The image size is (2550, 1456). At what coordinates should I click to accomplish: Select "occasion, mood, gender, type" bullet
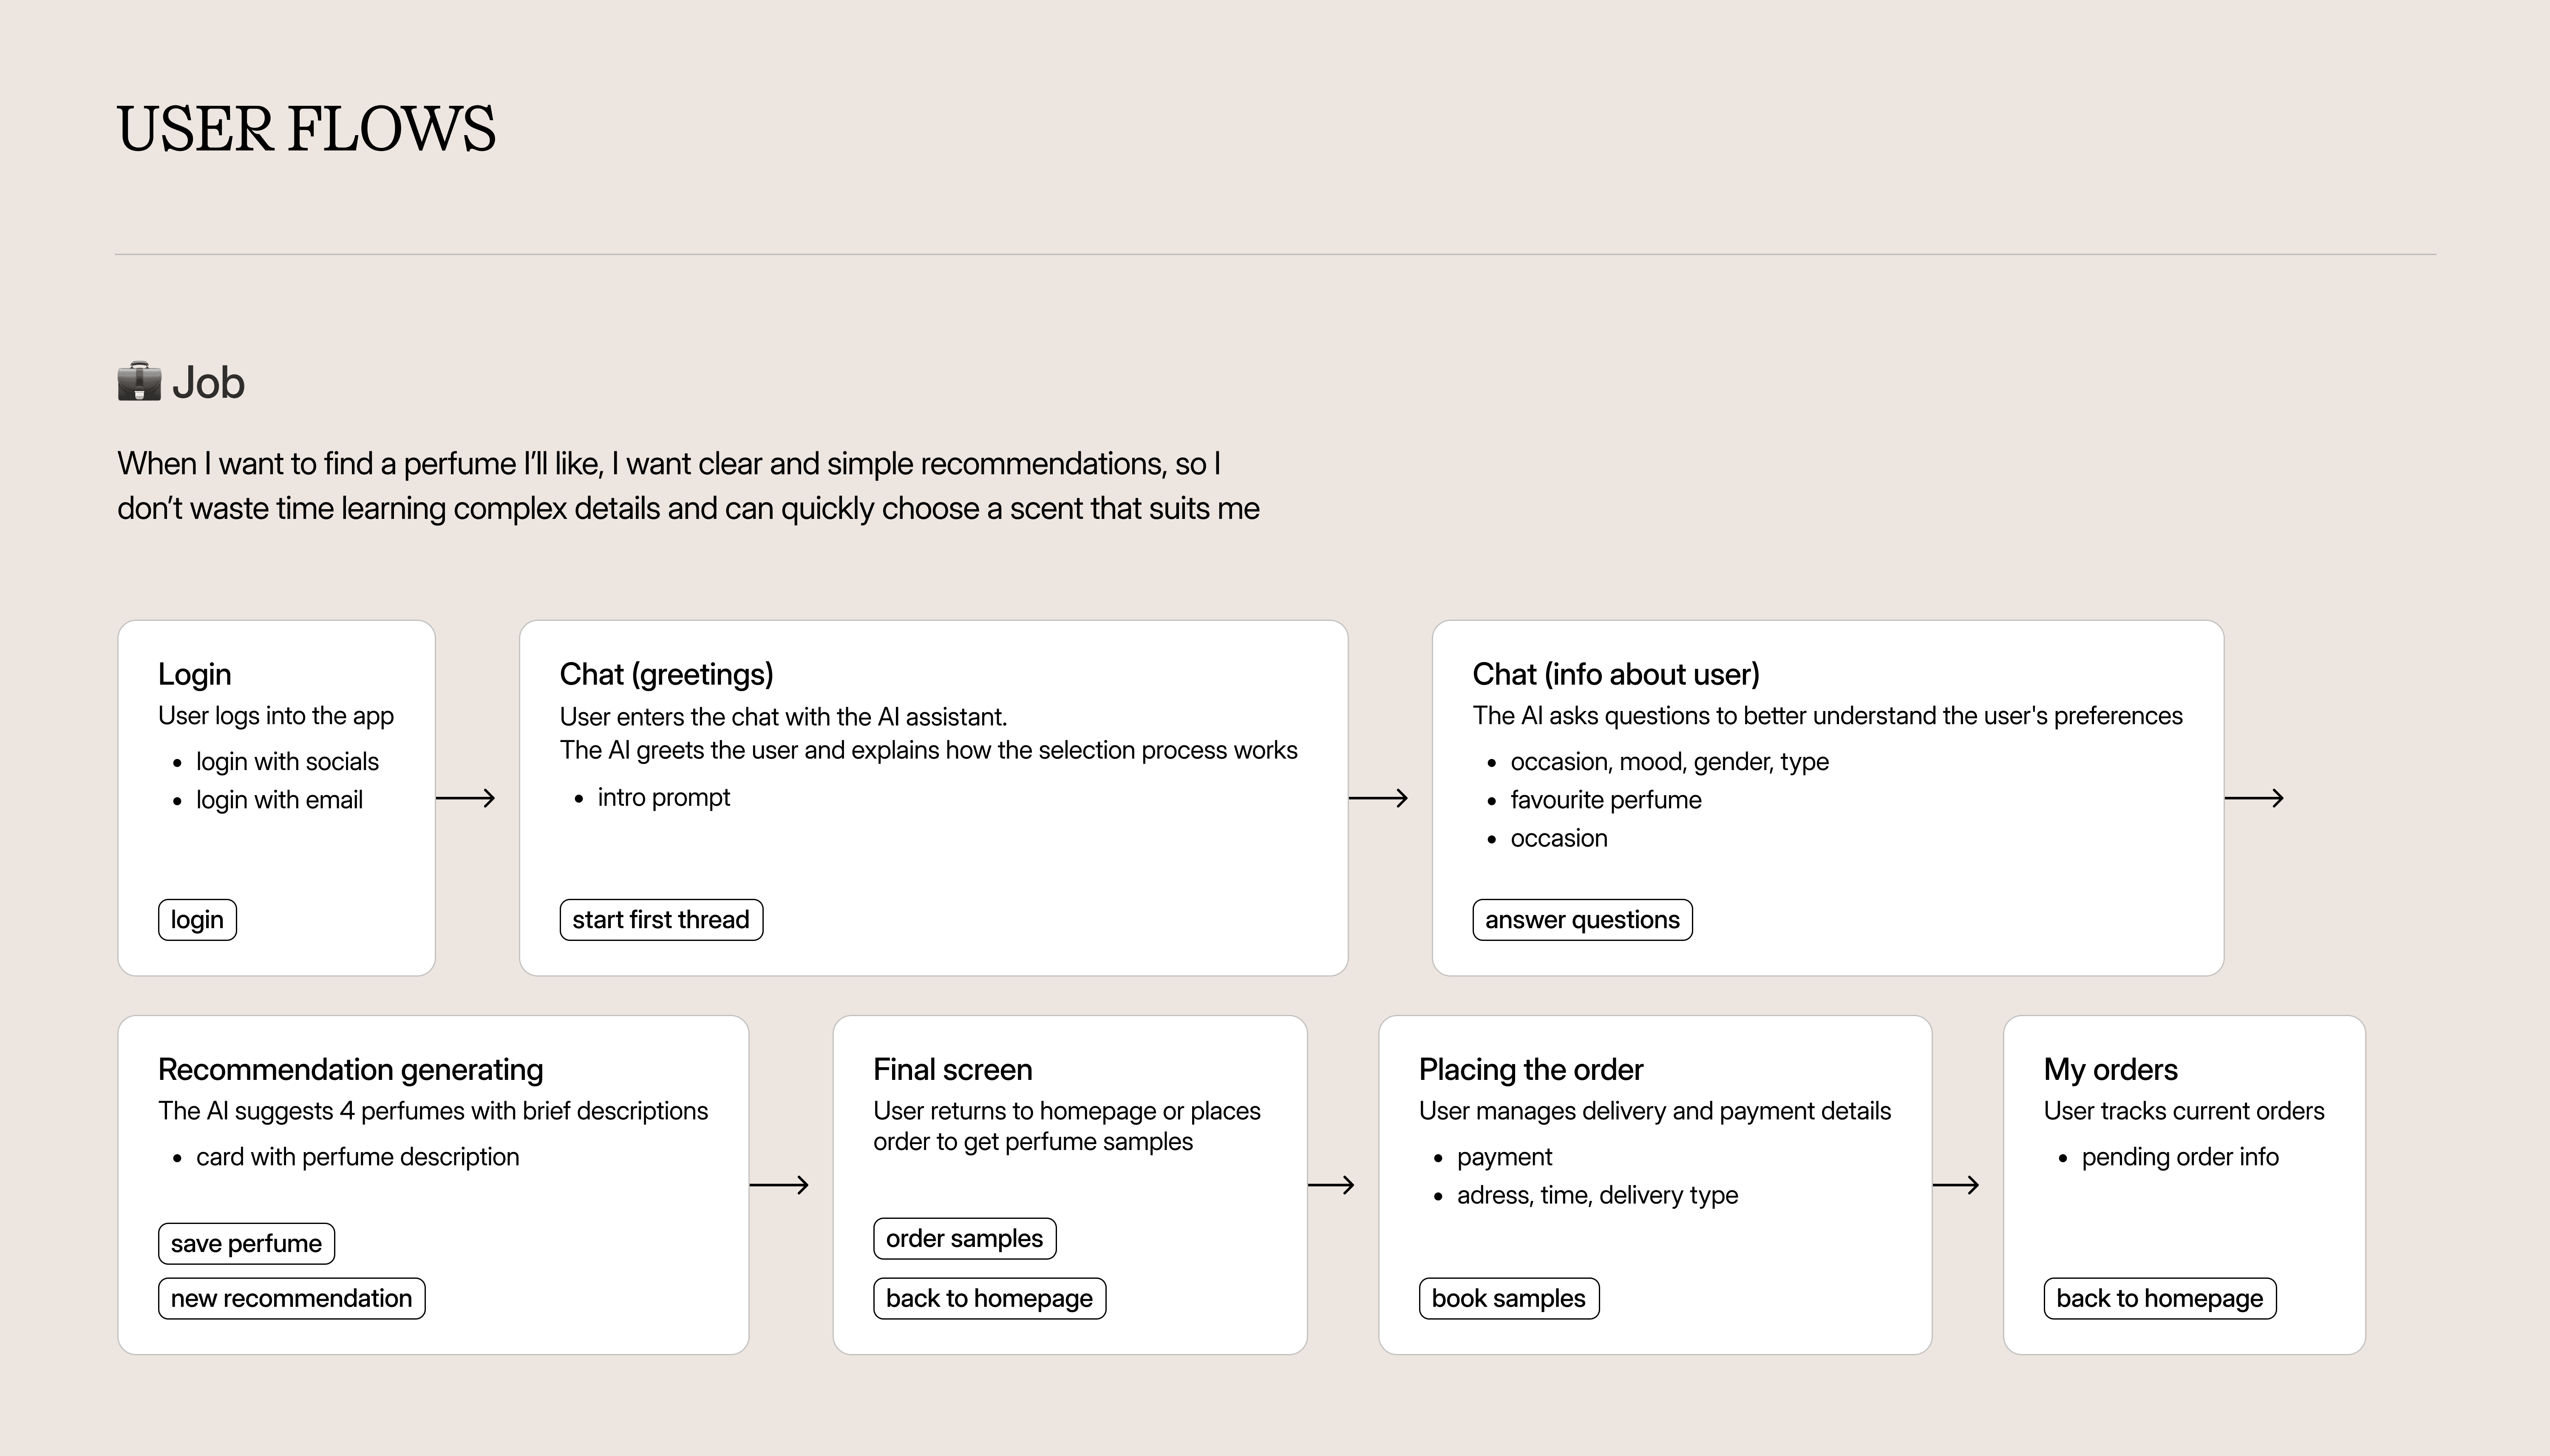1669,762
